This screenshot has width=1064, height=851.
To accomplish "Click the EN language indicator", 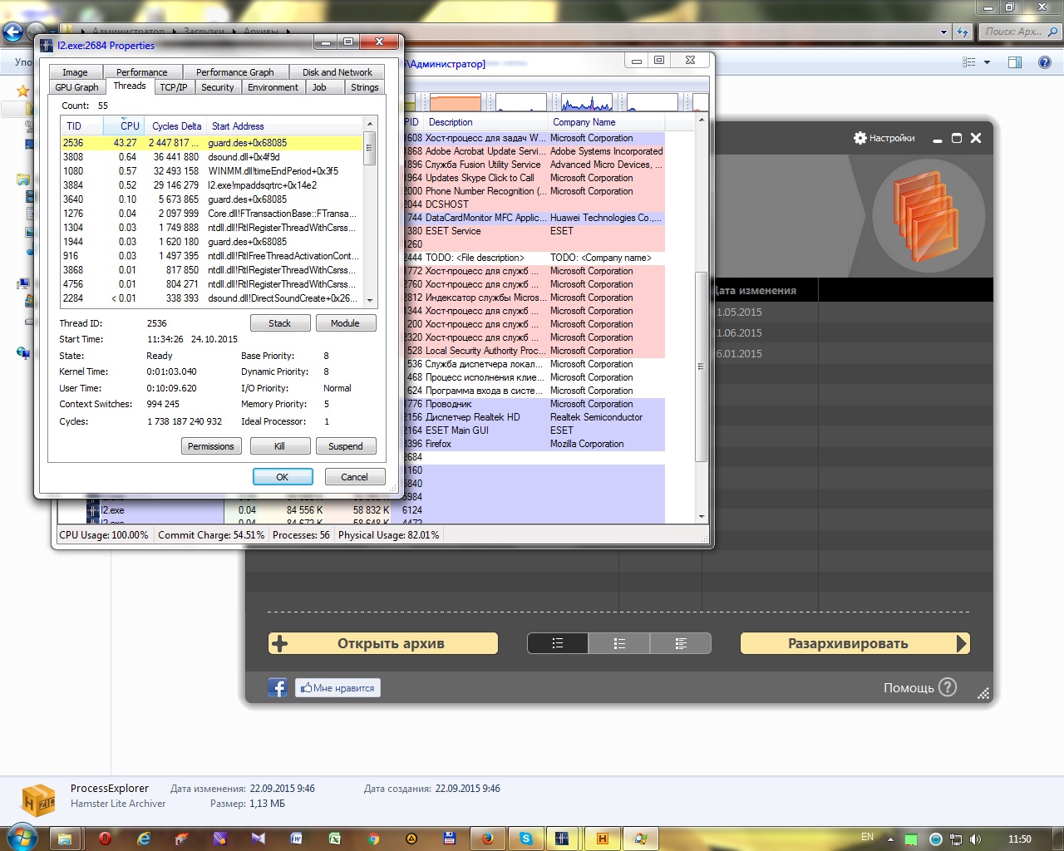I will tap(867, 837).
